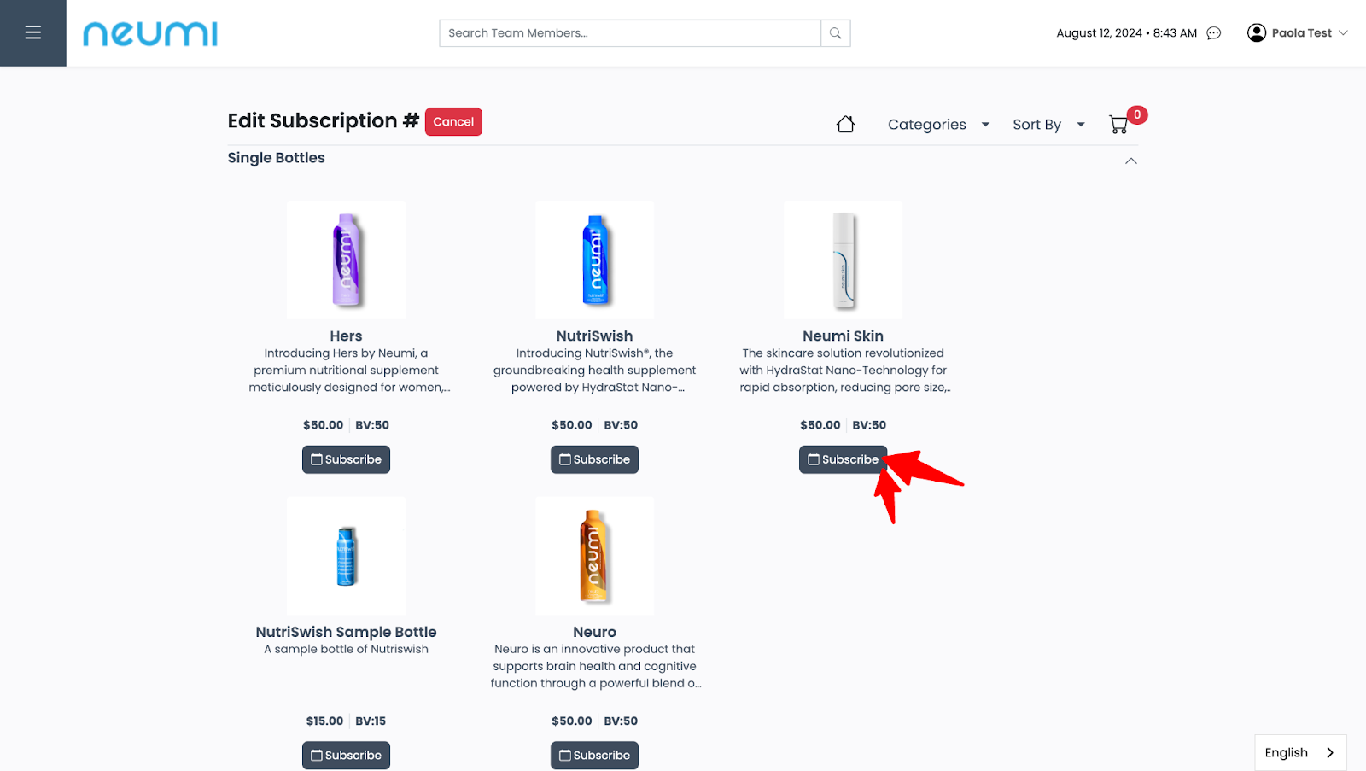This screenshot has height=771, width=1366.
Task: Expand the Categories dropdown
Action: pyautogui.click(x=937, y=125)
